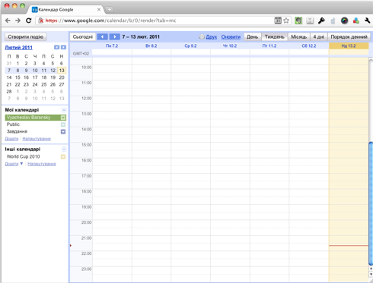Open Налаштування under Інші календарі
373x283 pixels.
click(x=42, y=164)
